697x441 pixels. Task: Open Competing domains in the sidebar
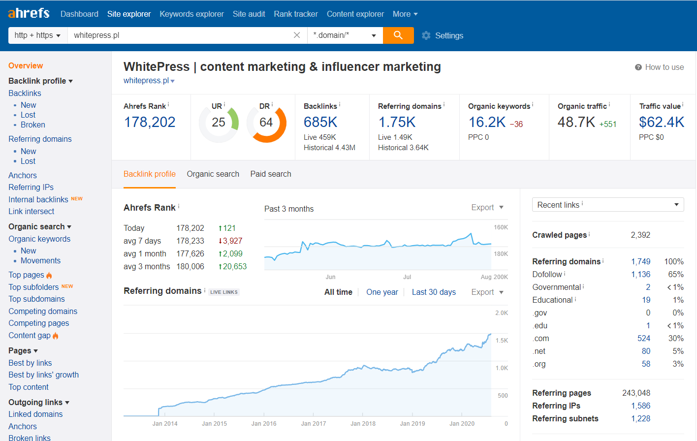pos(43,312)
